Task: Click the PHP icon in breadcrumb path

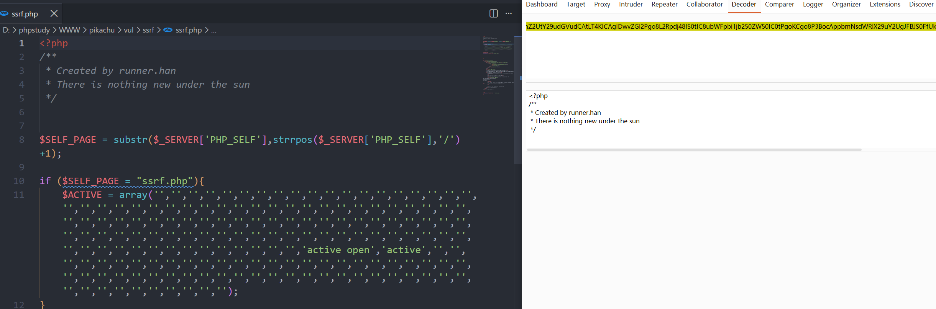Action: click(x=168, y=30)
